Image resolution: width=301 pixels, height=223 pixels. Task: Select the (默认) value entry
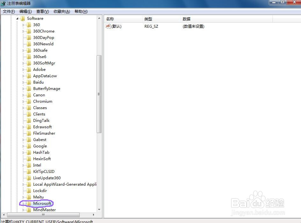tap(116, 26)
